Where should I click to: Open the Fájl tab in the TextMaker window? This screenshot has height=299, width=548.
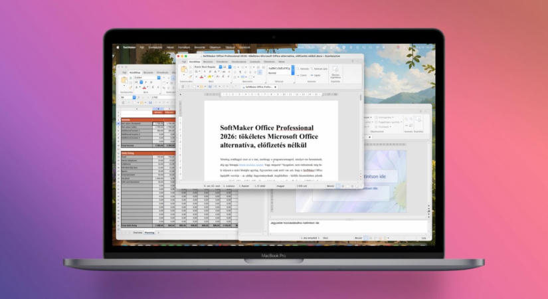tap(184, 62)
